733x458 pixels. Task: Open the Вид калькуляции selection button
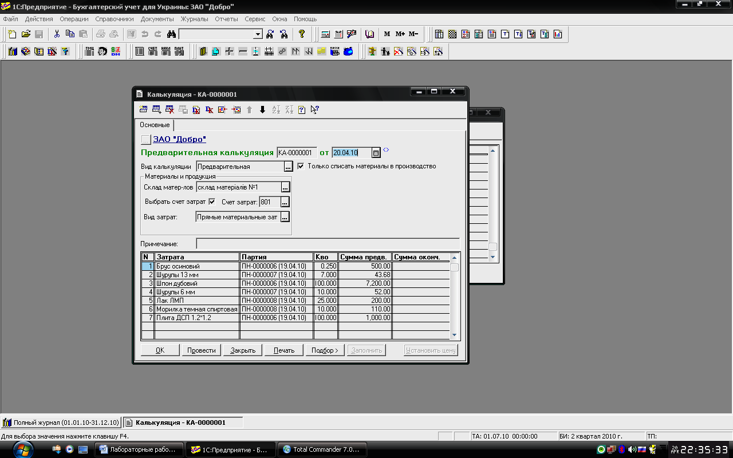289,167
